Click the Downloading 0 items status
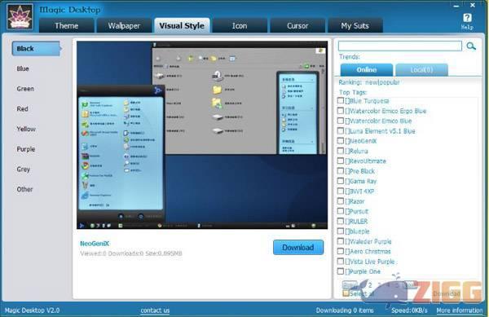Viewport: 489px width, 317px height. click(x=345, y=310)
